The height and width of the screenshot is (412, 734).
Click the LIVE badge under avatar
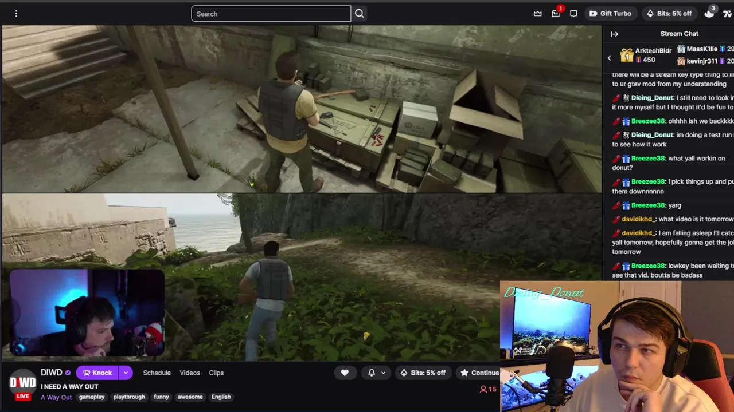tap(22, 397)
